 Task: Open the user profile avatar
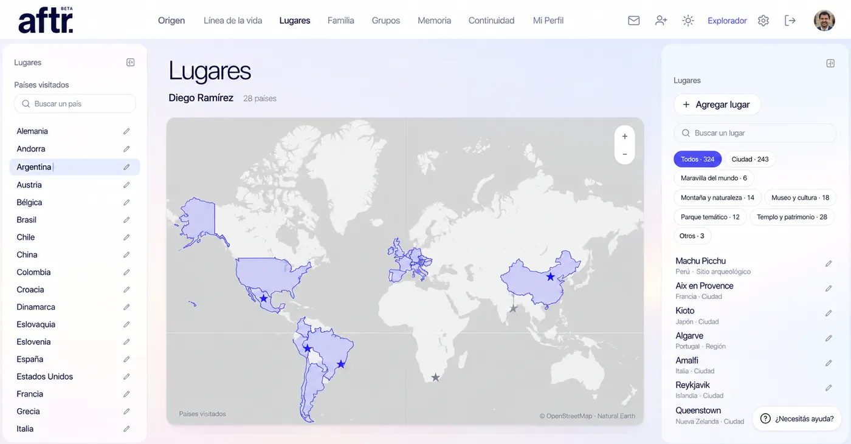click(824, 21)
